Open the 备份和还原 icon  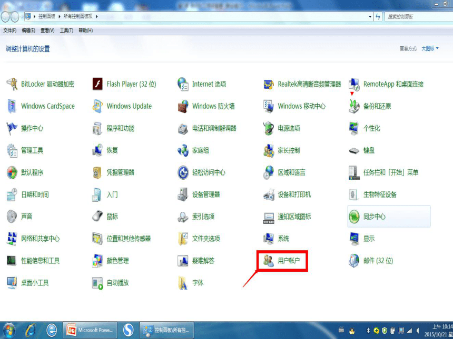(354, 106)
